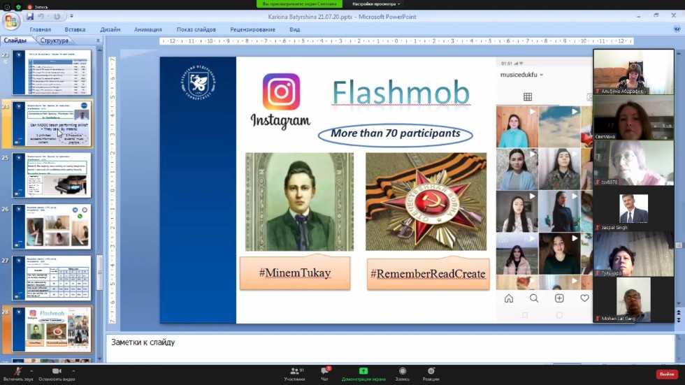Click the green Демонстрация экрана share icon
Image resolution: width=685 pixels, height=385 pixels.
point(363,371)
